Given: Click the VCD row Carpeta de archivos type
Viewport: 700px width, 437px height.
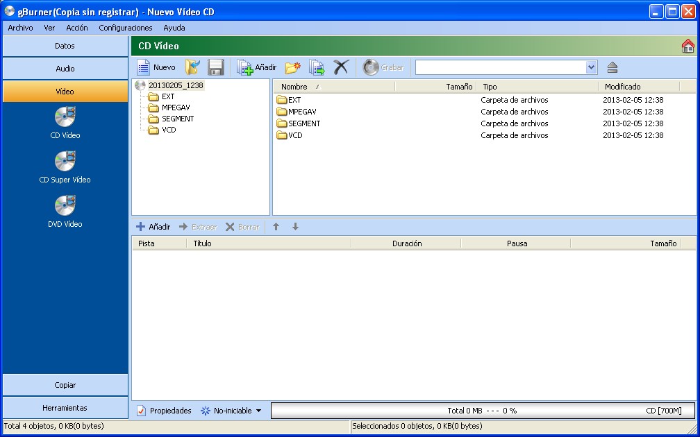Looking at the screenshot, I should click(515, 135).
